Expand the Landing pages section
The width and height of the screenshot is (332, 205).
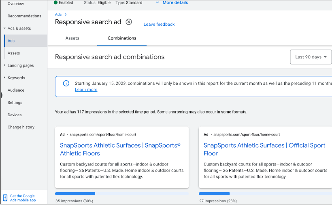4,65
